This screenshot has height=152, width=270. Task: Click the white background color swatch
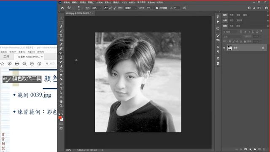coord(62,119)
